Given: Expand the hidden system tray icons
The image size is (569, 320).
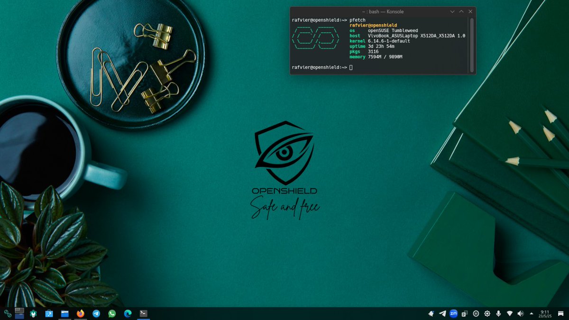Looking at the screenshot, I should (532, 313).
